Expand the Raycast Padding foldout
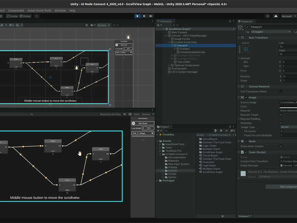Screen dimensions: 297x223 point(239,119)
